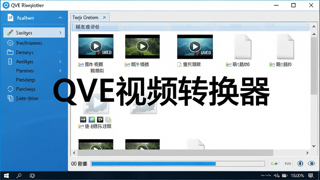Click the vertical scrollbar thumb
The width and height of the screenshot is (320, 180).
tap(314, 66)
